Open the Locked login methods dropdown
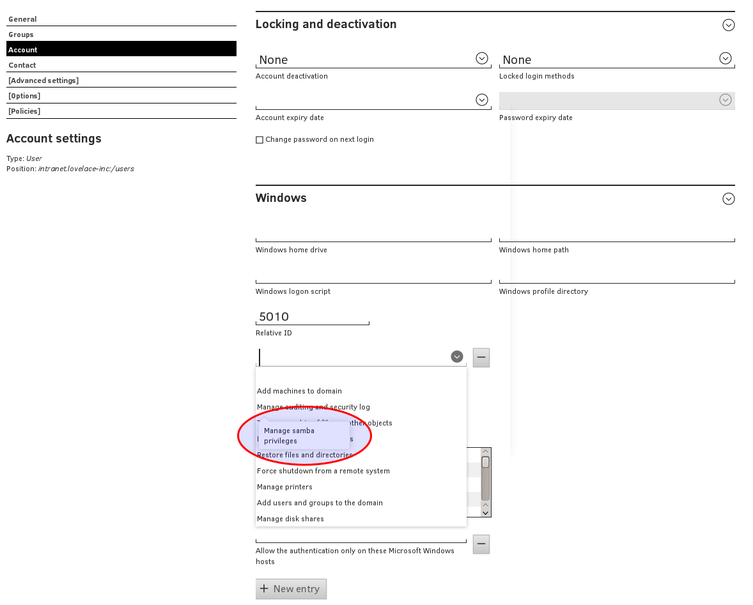The width and height of the screenshot is (753, 605). [x=725, y=59]
